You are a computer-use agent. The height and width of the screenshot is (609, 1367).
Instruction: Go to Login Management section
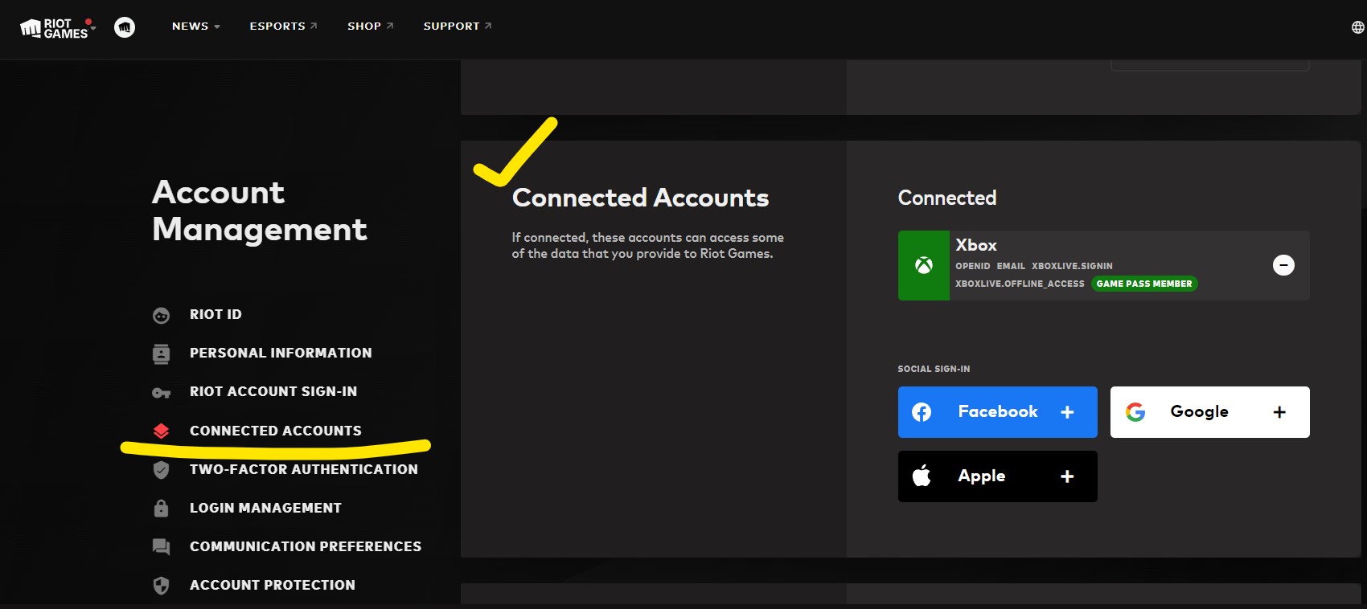click(x=265, y=508)
